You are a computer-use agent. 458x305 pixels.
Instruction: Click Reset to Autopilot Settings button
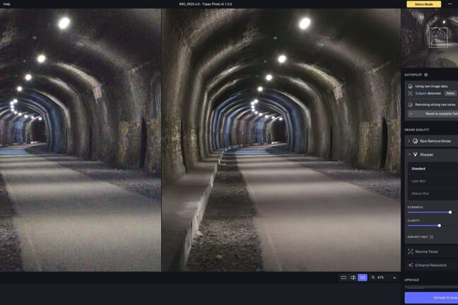click(x=433, y=114)
